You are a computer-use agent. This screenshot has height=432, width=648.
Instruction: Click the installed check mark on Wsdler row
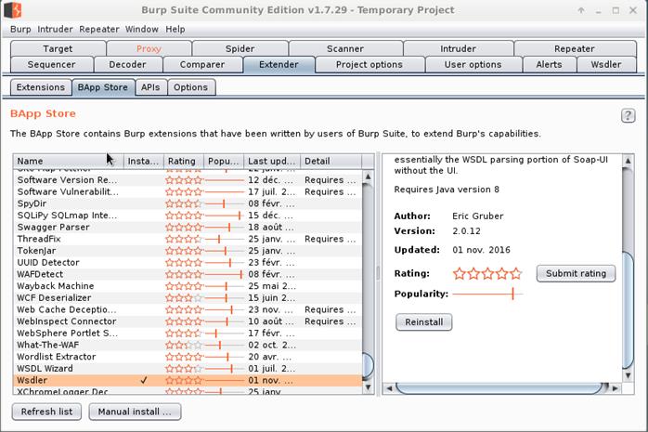143,380
